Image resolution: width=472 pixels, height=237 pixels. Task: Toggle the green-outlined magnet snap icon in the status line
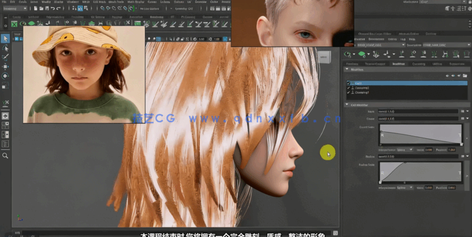(x=131, y=9)
